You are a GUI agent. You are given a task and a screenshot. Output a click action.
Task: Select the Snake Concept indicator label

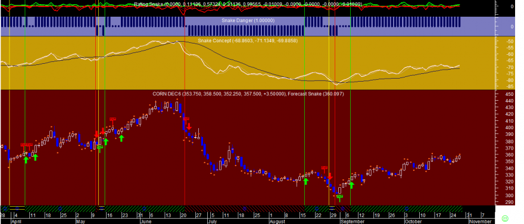click(248, 41)
